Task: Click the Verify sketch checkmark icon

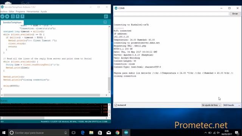Action: click(2, 16)
